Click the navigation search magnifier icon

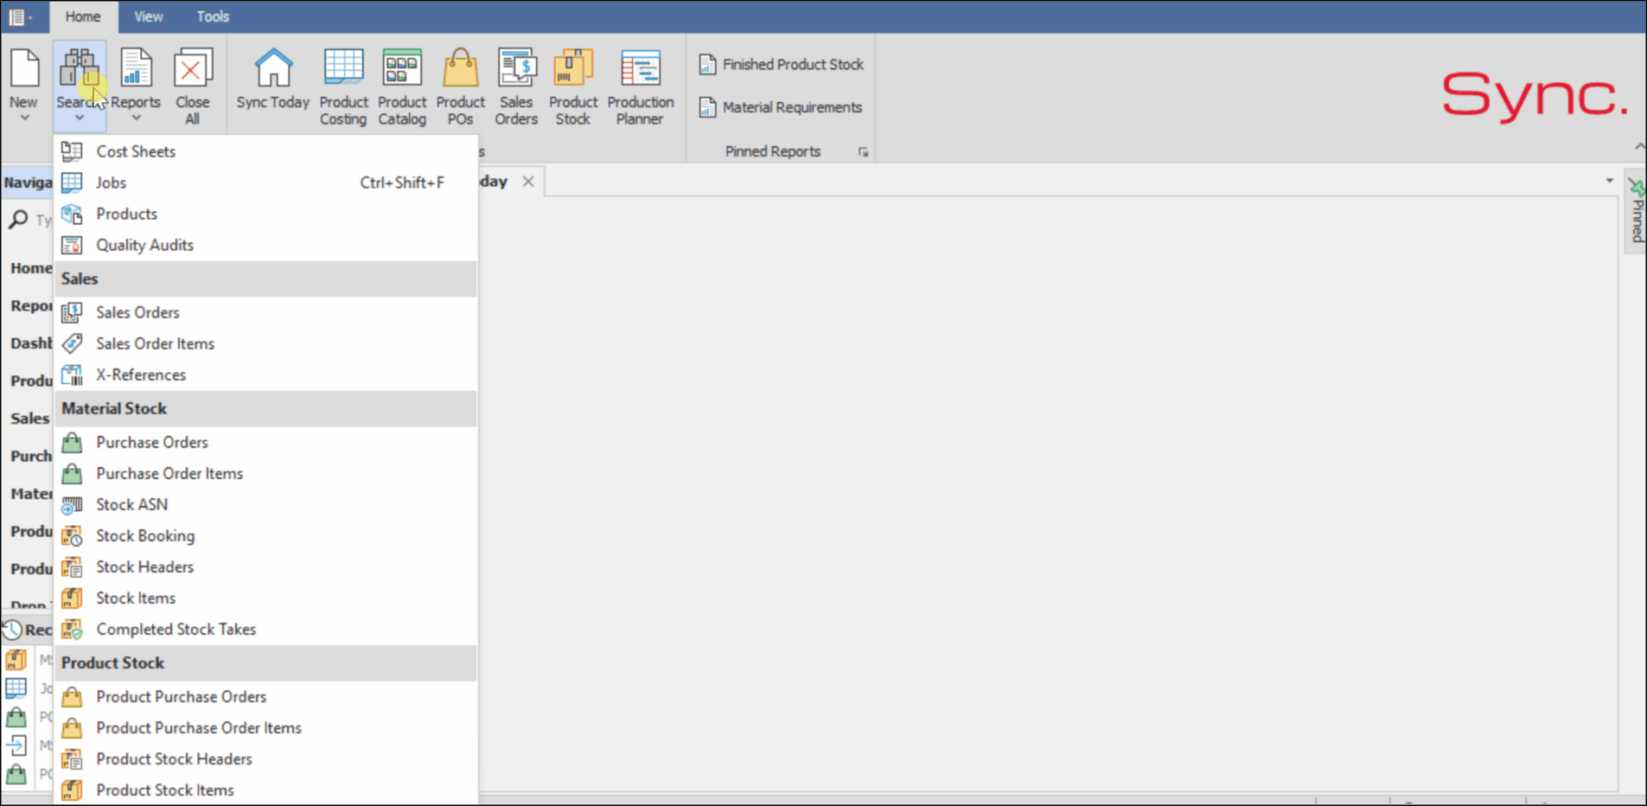18,220
